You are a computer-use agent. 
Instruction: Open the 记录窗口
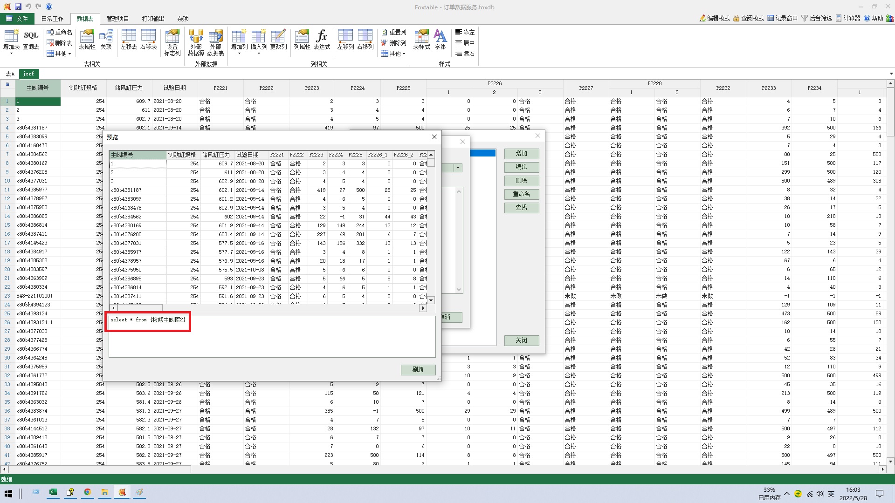click(x=783, y=18)
